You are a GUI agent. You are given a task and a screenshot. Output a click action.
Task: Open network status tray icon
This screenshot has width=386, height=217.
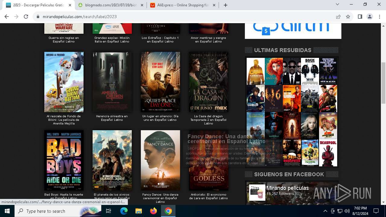(340, 211)
